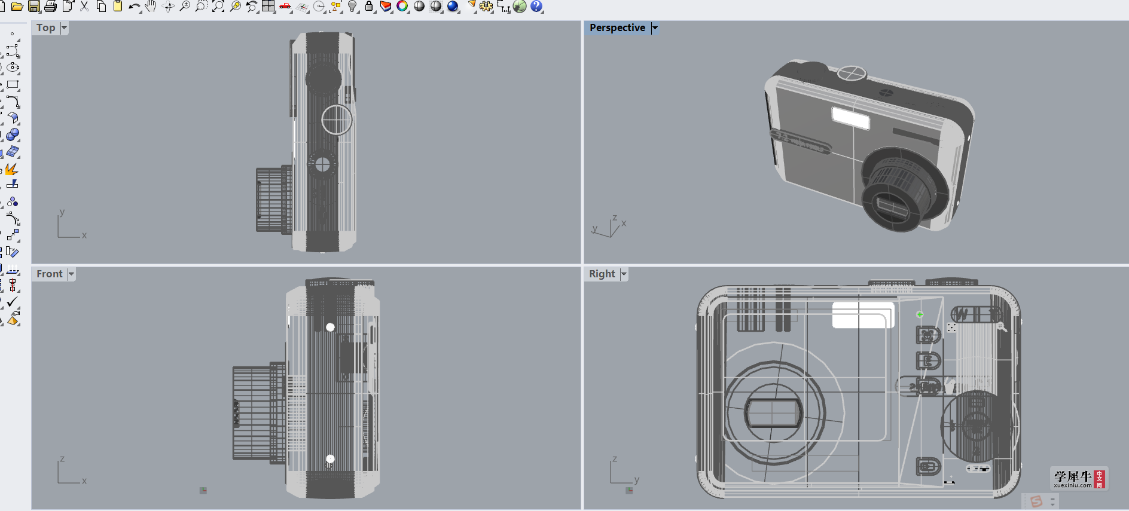Open the Set CPlane tool
The width and height of the screenshot is (1129, 511).
(x=303, y=7)
